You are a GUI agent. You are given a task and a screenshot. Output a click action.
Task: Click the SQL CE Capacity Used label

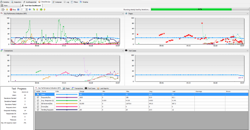coord(8,123)
